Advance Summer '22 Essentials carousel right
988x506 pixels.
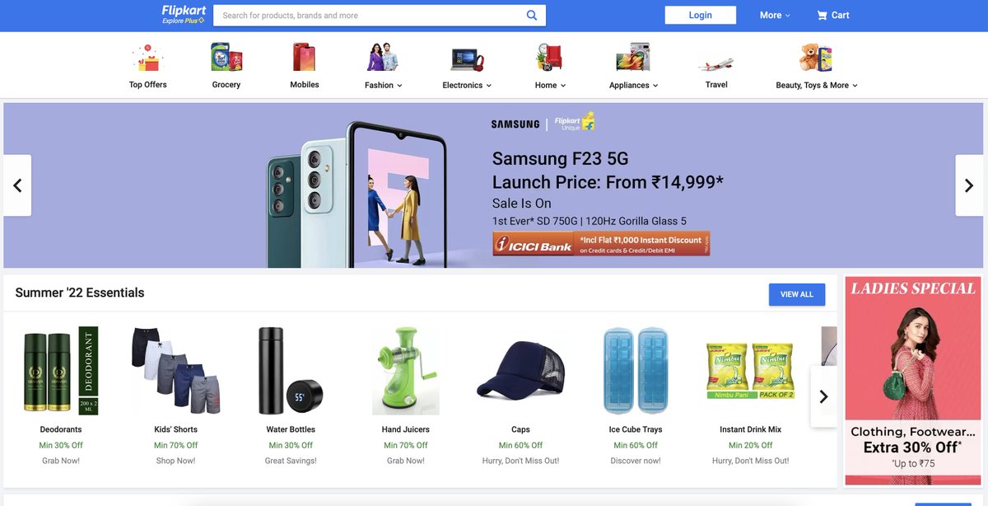[823, 396]
